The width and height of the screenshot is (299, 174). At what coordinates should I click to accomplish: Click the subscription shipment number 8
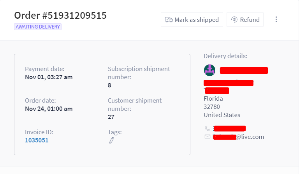coord(109,85)
